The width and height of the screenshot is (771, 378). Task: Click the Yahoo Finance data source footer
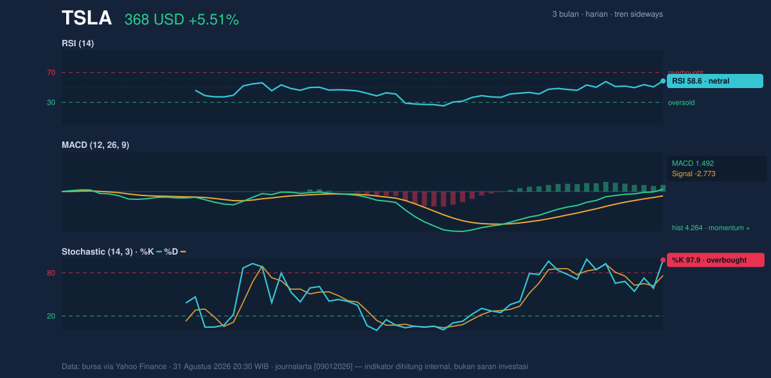click(295, 366)
